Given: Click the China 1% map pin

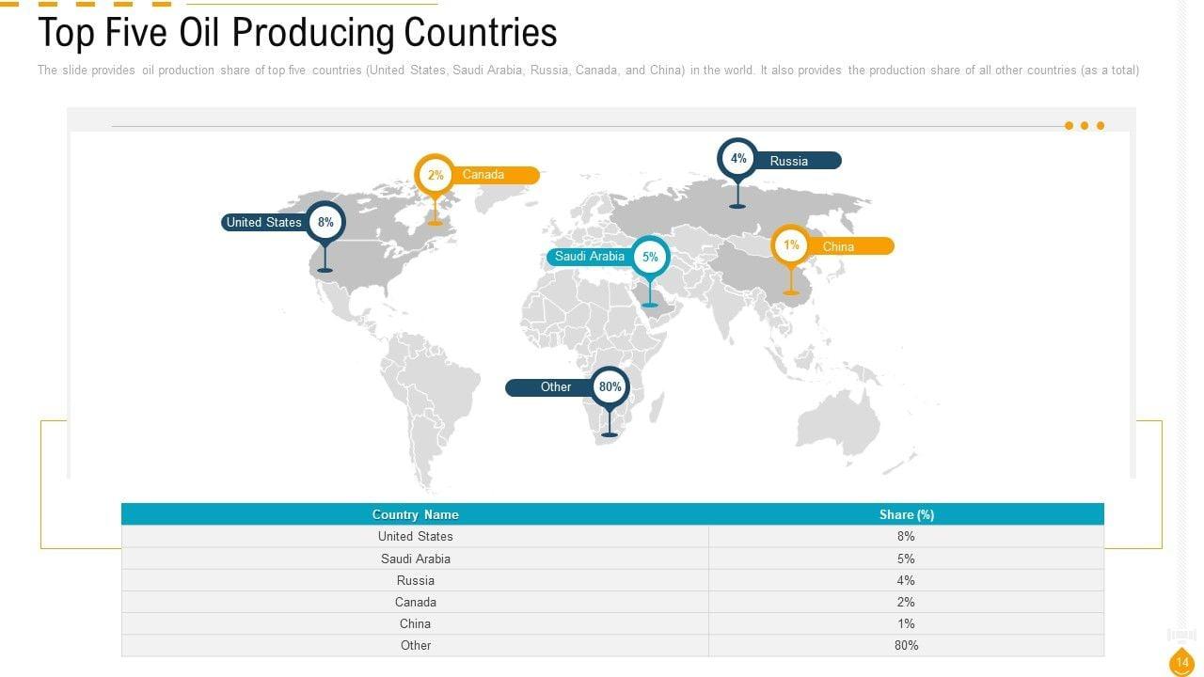Looking at the screenshot, I should (791, 245).
